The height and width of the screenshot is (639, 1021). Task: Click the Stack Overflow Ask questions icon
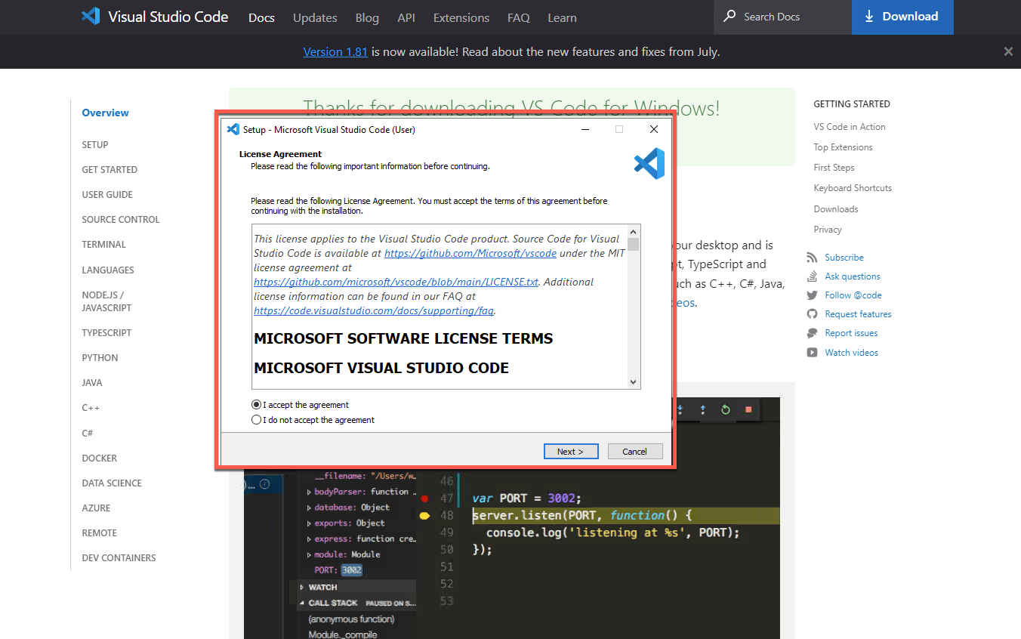[x=812, y=276]
